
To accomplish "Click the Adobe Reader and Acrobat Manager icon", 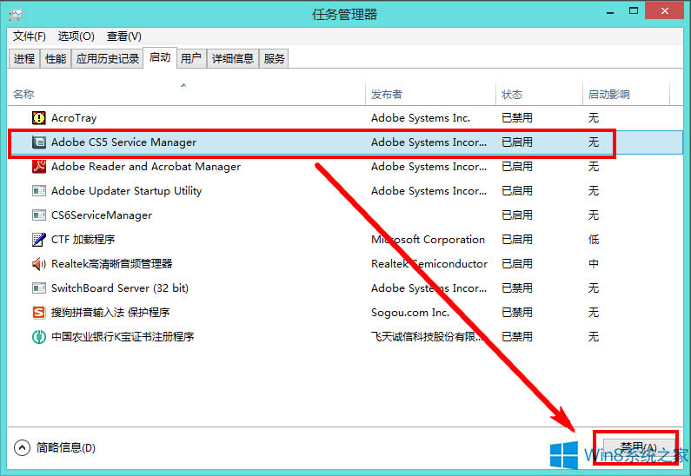I will [x=39, y=167].
